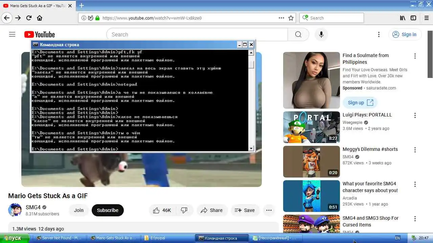Save the video to a playlist
433x243 pixels.
[245, 210]
